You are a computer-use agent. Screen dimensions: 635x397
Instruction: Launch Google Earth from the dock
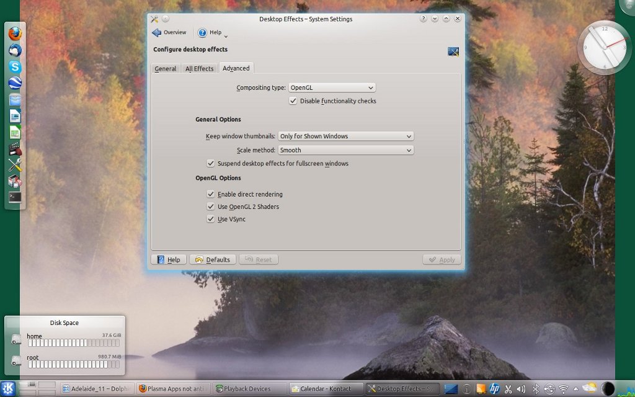[x=15, y=83]
